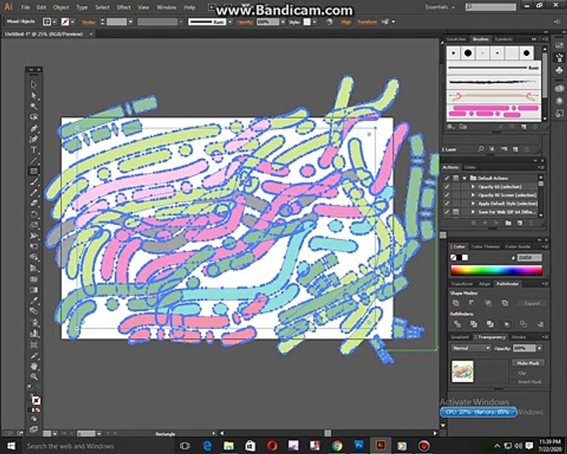Click the white swatch in Color panel
The width and height of the screenshot is (567, 454).
[x=465, y=257]
